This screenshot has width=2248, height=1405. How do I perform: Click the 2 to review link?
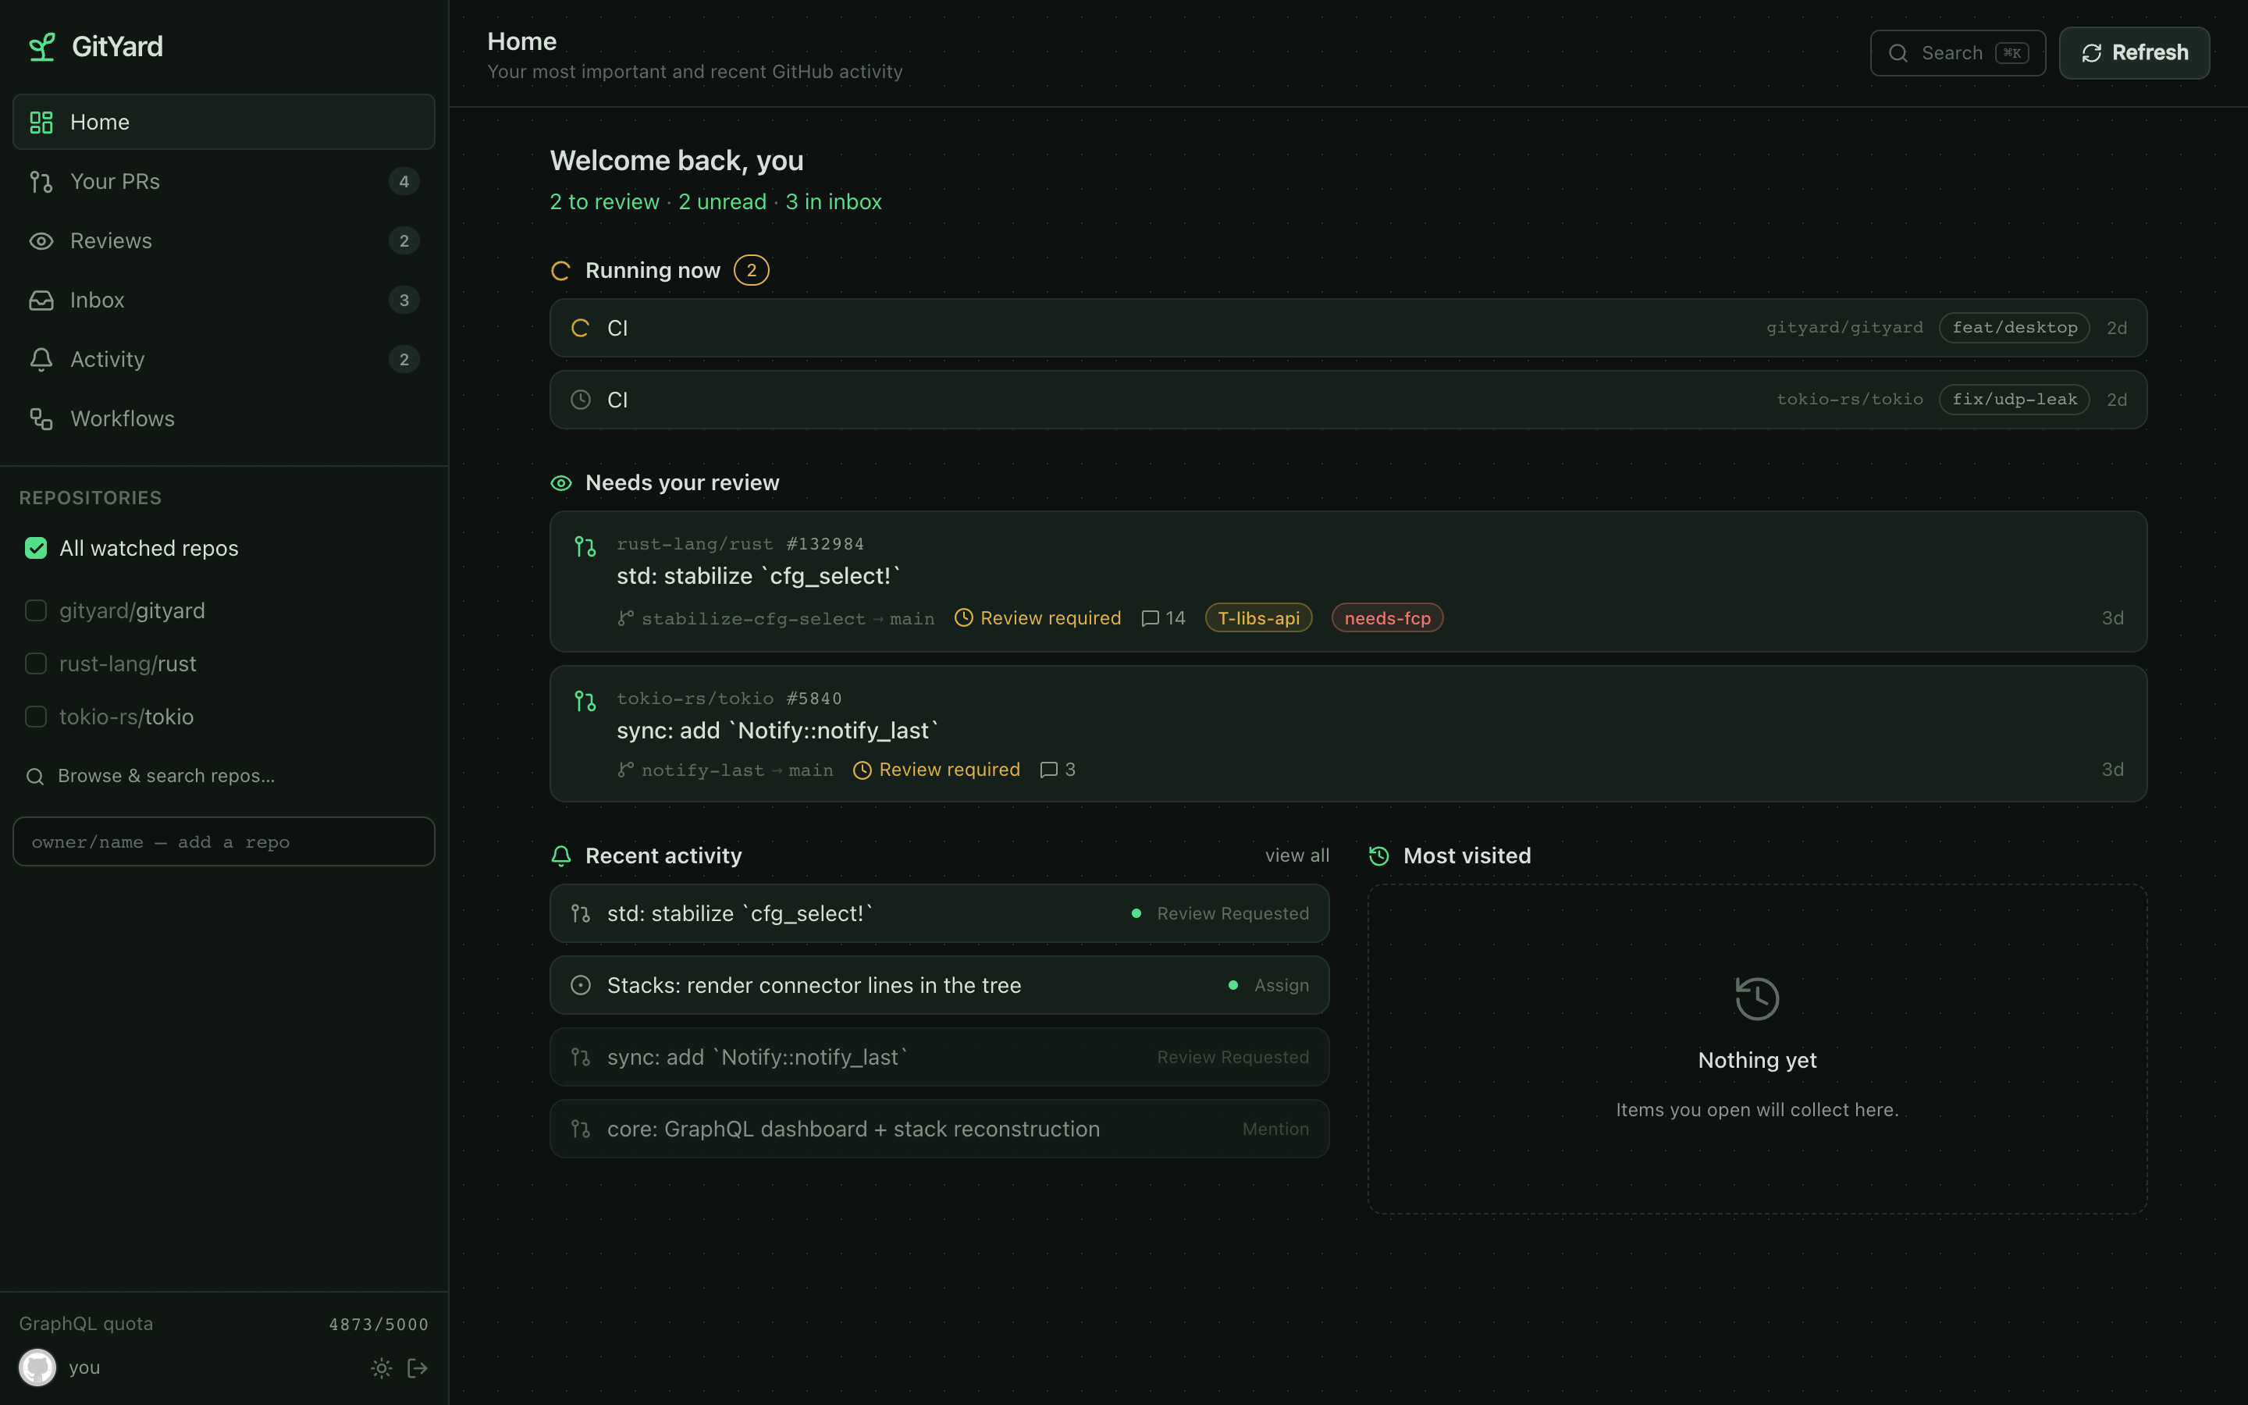(x=604, y=201)
